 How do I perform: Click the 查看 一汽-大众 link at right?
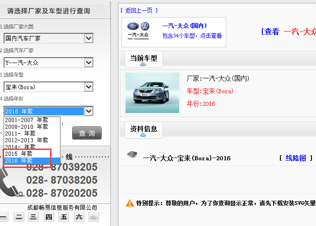click(x=288, y=32)
